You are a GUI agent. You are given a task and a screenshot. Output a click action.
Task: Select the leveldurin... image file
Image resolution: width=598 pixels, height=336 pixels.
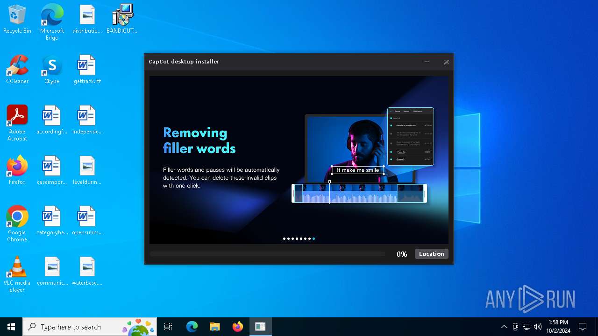[x=87, y=170]
